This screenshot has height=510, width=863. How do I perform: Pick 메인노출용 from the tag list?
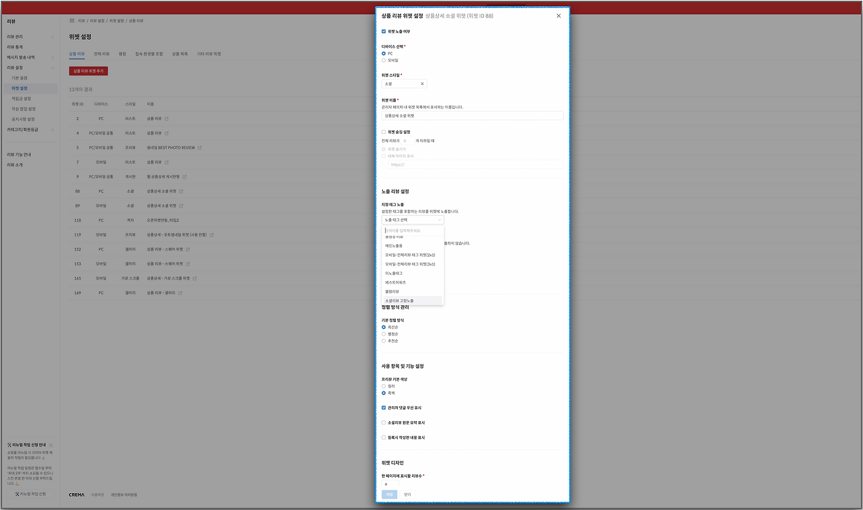pos(413,246)
